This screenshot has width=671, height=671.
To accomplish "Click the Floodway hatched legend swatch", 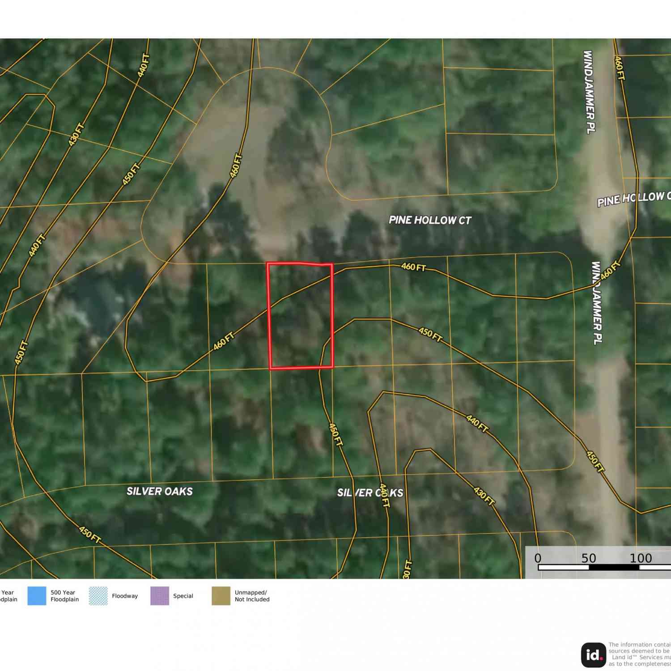I will tap(98, 596).
